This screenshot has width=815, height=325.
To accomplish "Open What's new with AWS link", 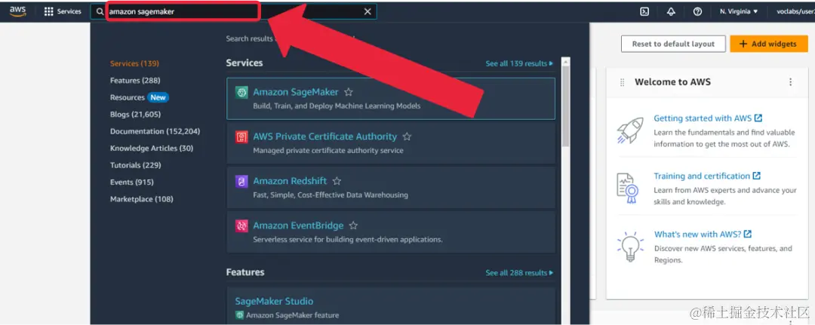I will click(x=703, y=235).
